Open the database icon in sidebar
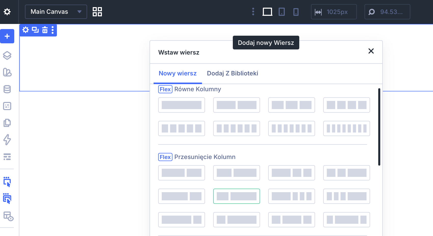 coord(7,89)
